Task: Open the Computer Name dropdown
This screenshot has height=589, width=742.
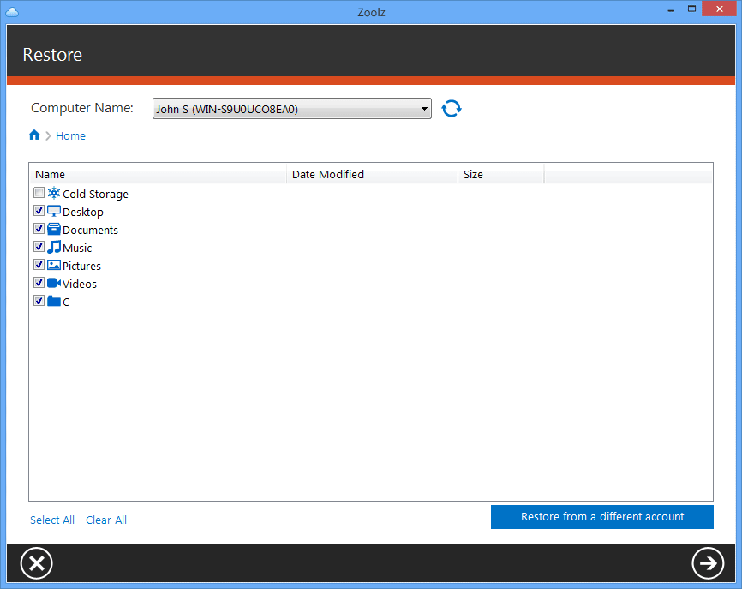Action: point(424,108)
